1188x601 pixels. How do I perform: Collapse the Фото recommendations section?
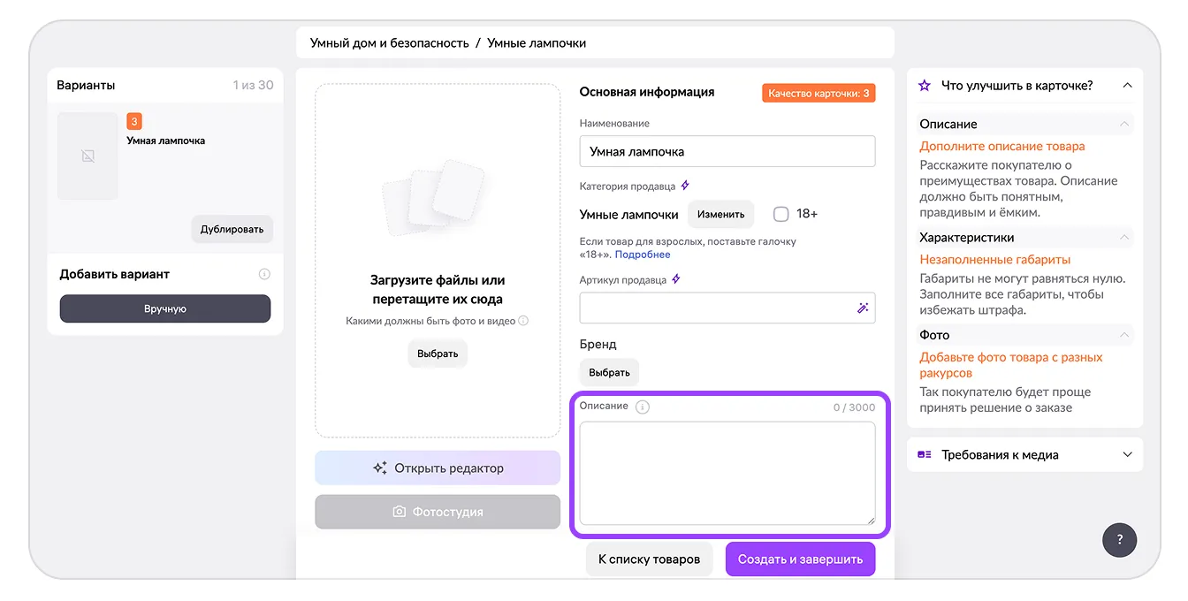point(1124,335)
